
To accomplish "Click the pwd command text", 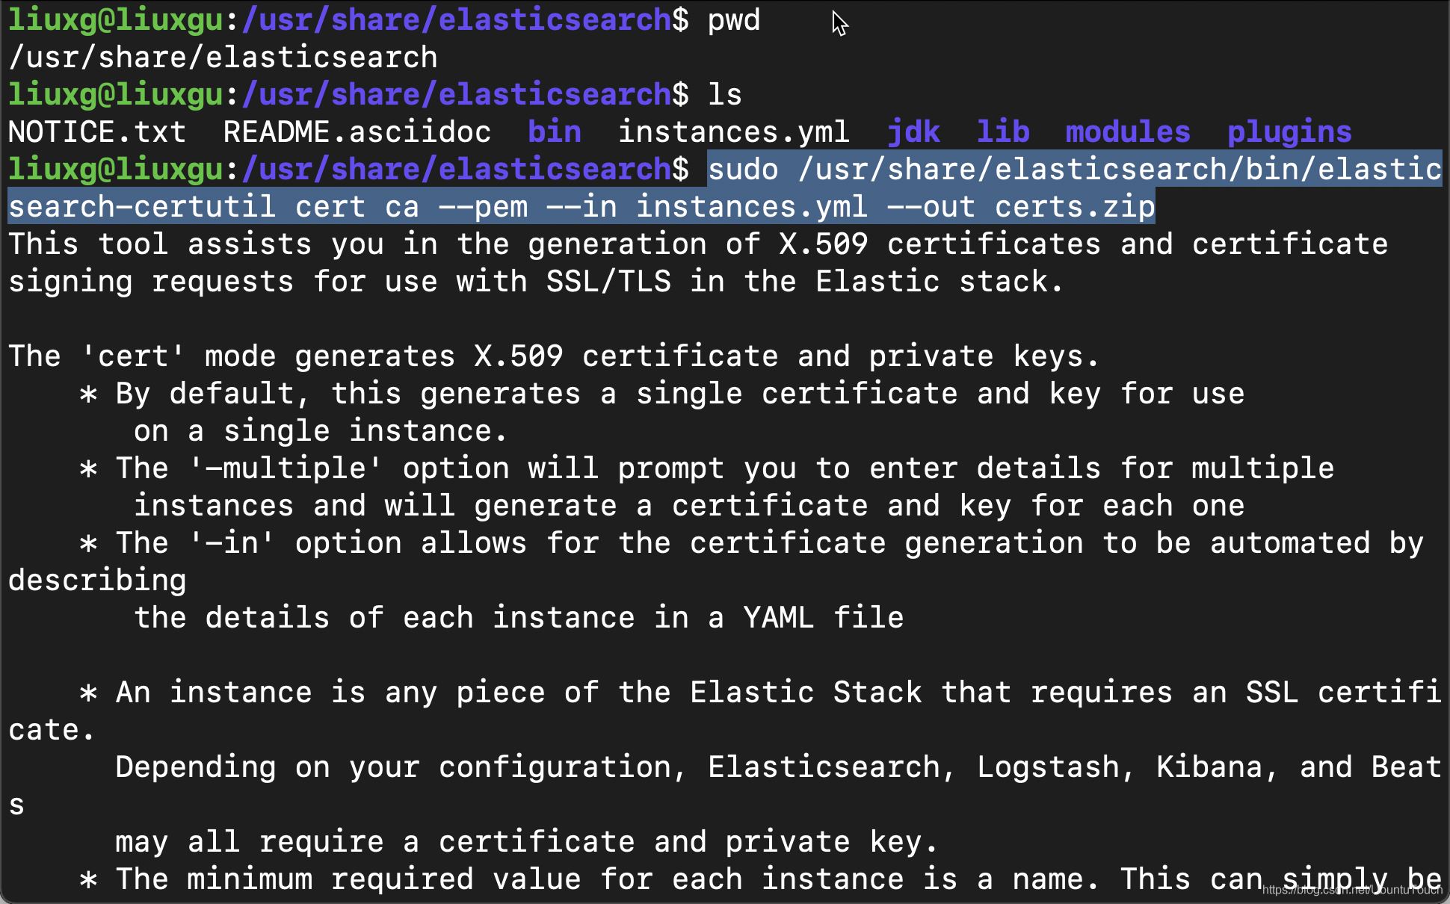I will coord(733,20).
